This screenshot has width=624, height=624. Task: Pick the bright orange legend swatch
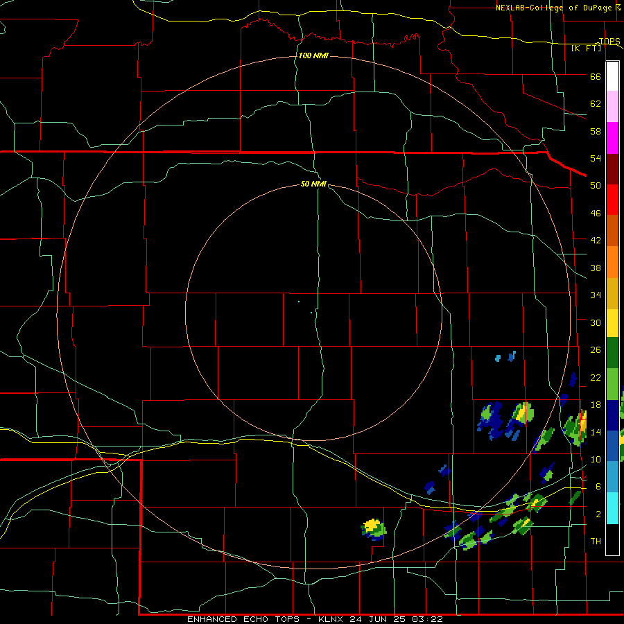[612, 262]
